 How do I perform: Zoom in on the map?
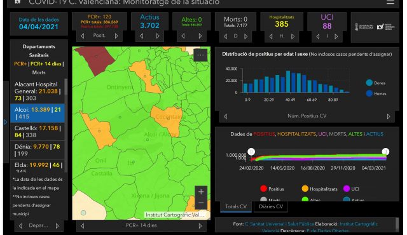[x=201, y=192]
